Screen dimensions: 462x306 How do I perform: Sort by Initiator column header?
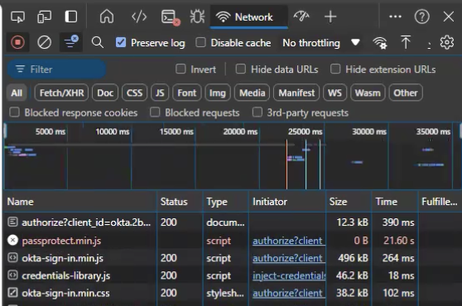[x=287, y=202]
